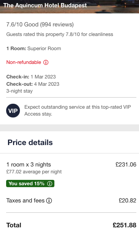The height and width of the screenshot is (230, 139).
Task: Click the '1 room x 3 nights' line
Action: [x=29, y=165]
